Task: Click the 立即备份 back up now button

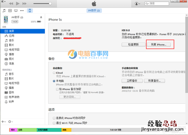Action: (x=132, y=81)
